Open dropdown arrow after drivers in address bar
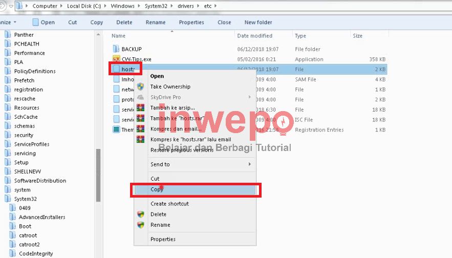 coord(198,6)
